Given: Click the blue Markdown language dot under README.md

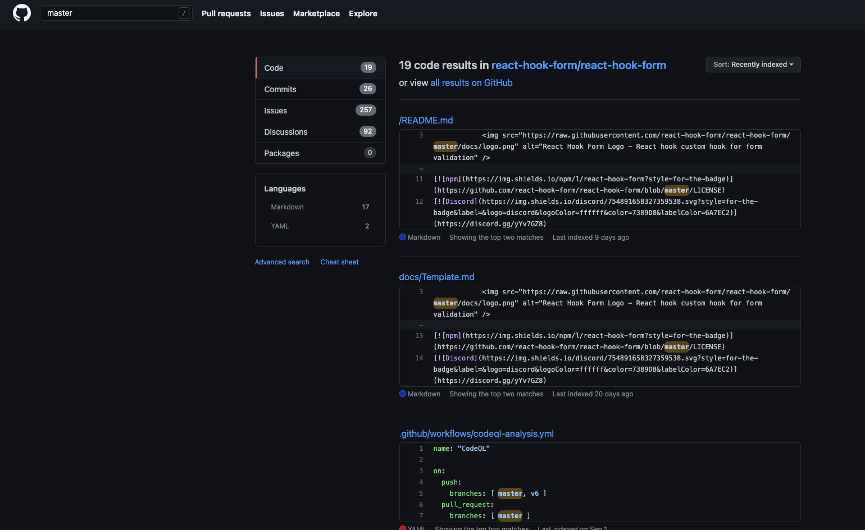Looking at the screenshot, I should coord(403,237).
